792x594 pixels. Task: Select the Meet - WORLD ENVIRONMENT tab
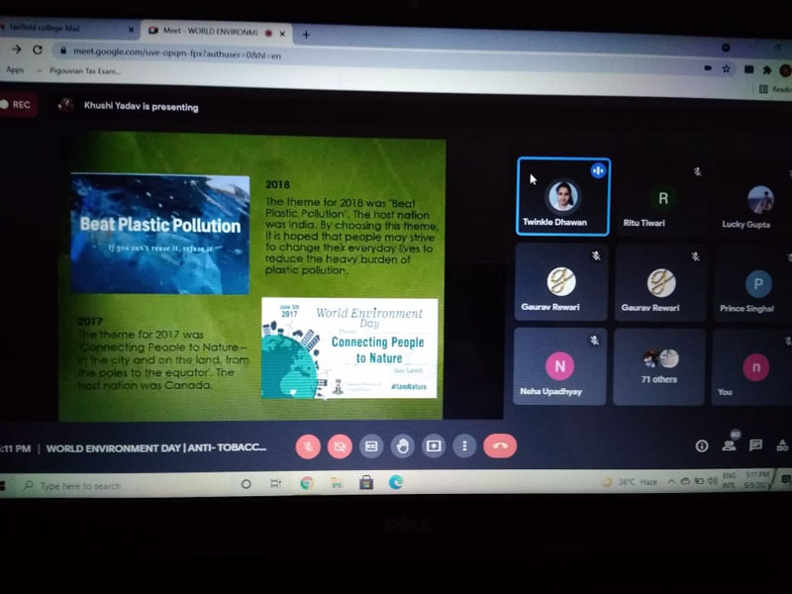click(x=210, y=31)
